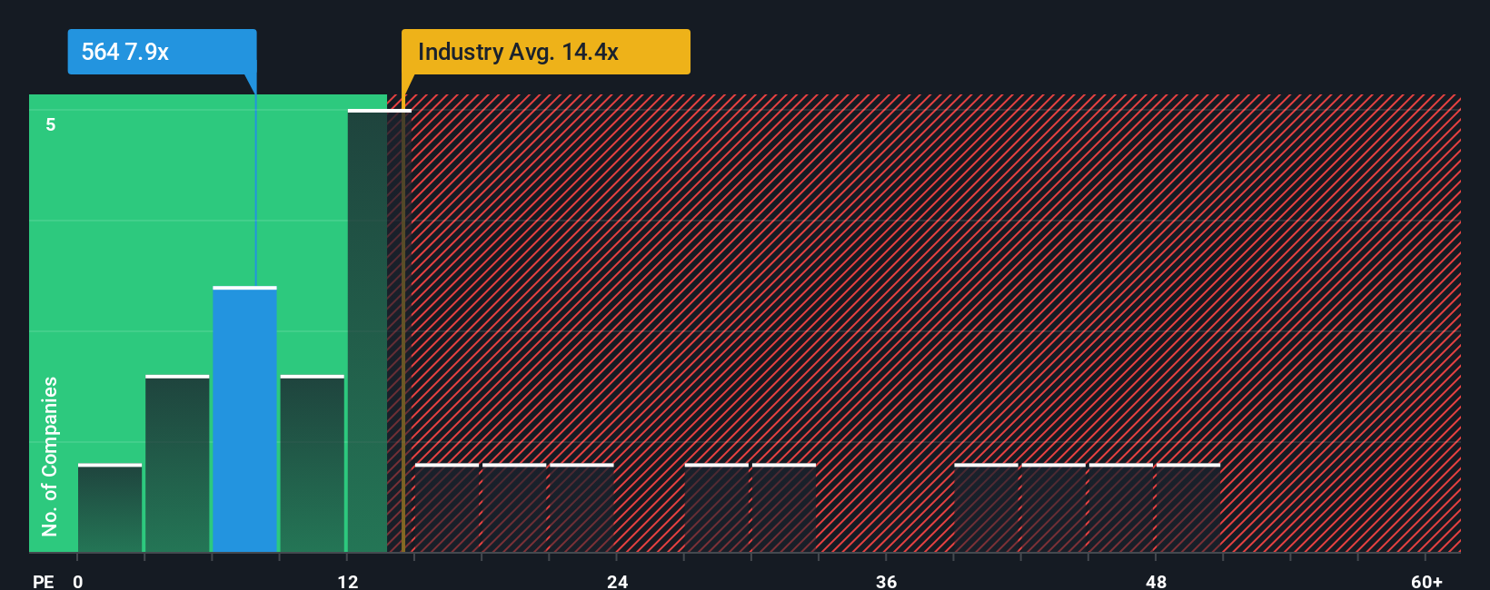Select the bar starting at PE 9
Screen dimensions: 1490x590
[x=313, y=464]
